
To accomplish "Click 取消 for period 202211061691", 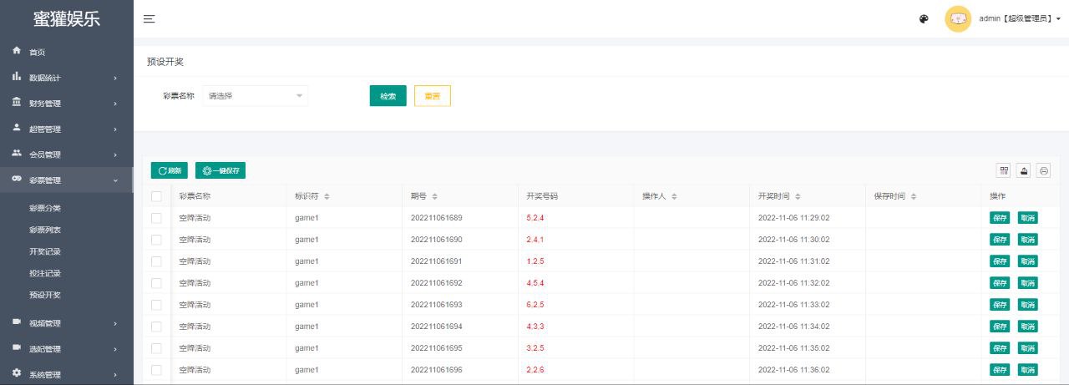I will coord(1027,261).
